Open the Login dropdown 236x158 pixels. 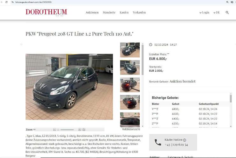pos(204,12)
